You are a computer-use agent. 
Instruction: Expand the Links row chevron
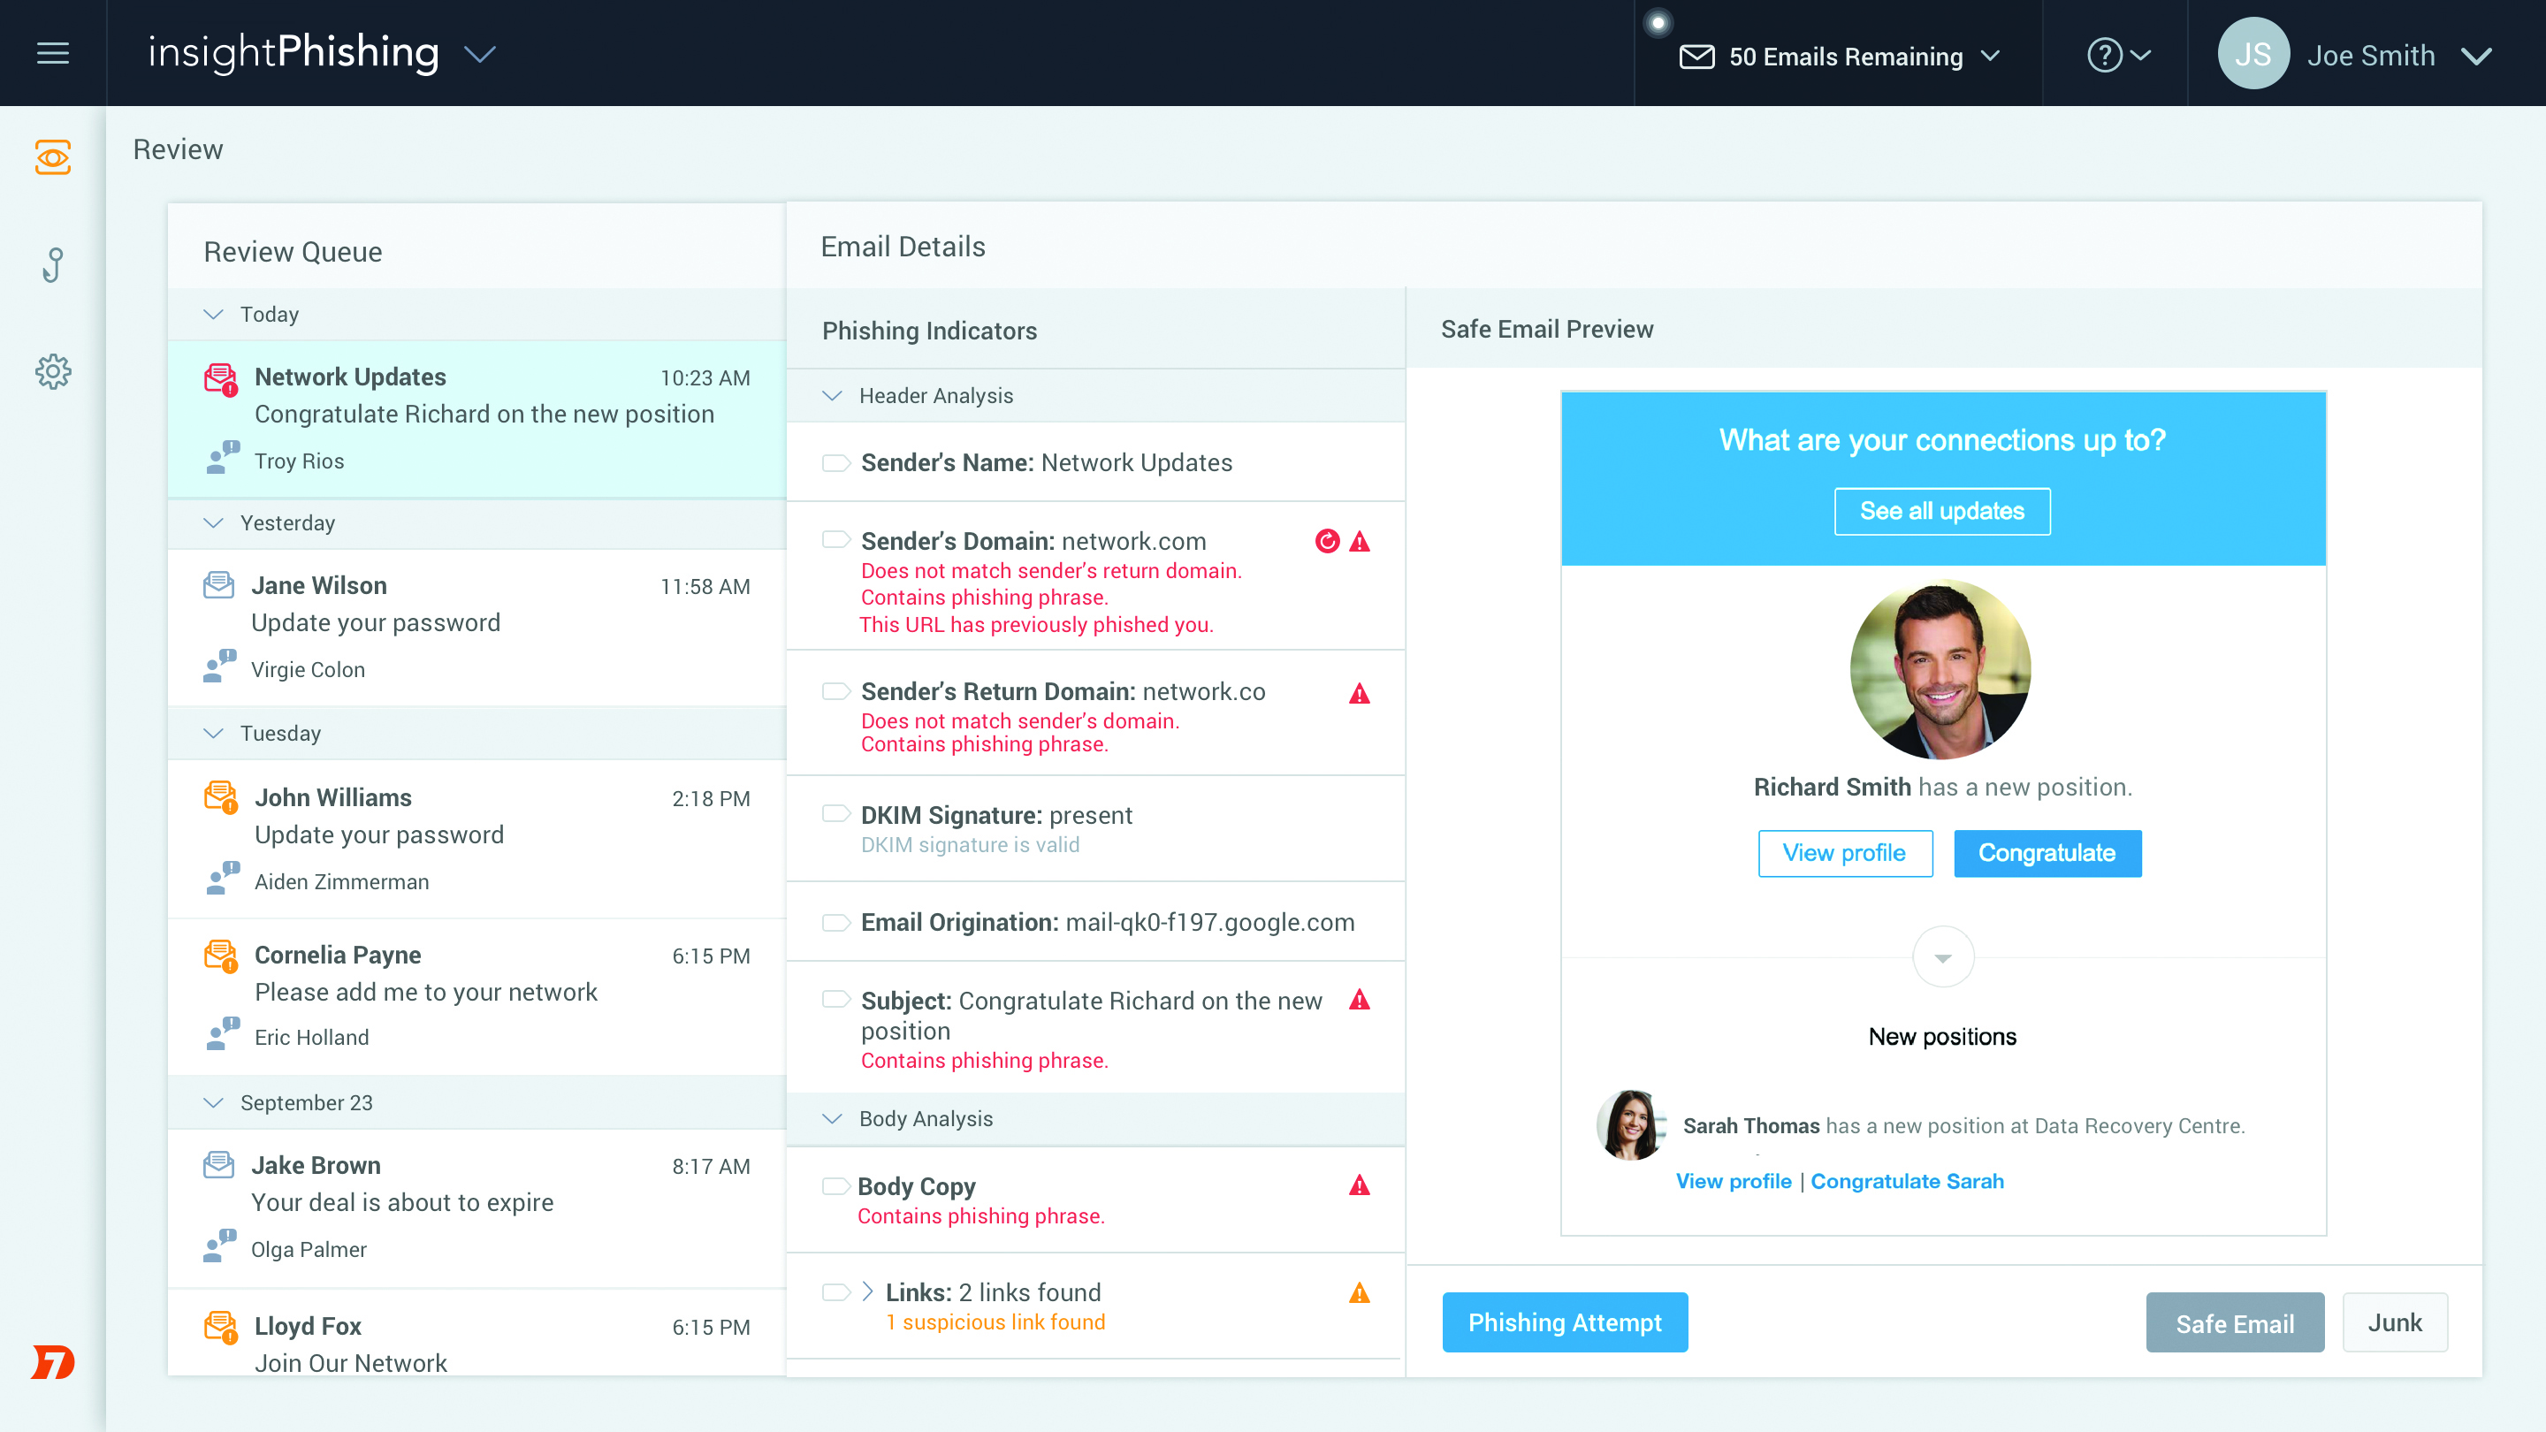tap(866, 1291)
